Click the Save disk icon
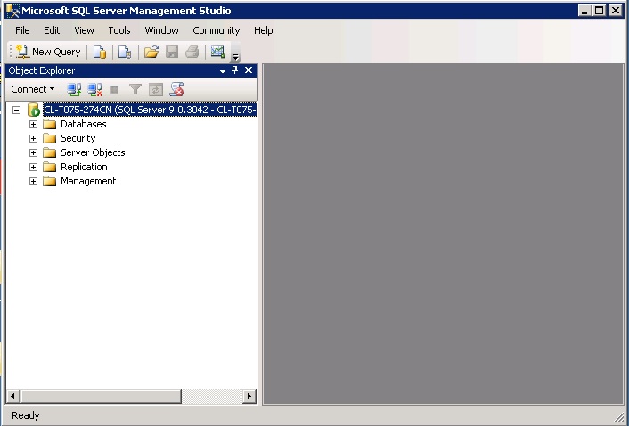The width and height of the screenshot is (629, 426). [x=172, y=52]
